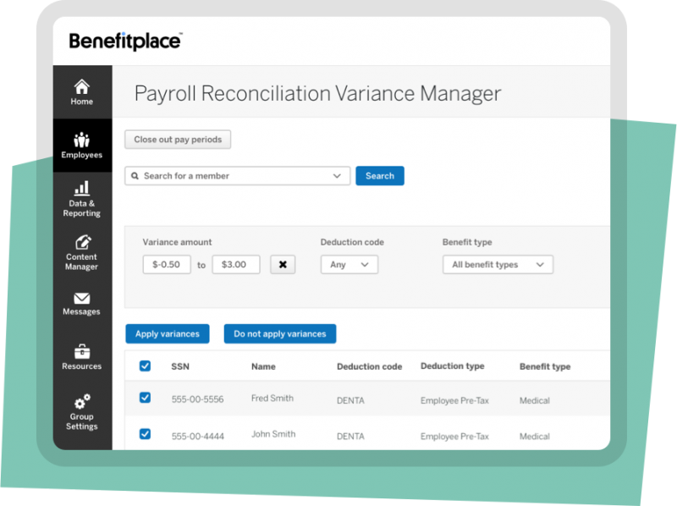The height and width of the screenshot is (506, 677).
Task: Uncheck the Fred Smith row checkbox
Action: click(x=145, y=398)
